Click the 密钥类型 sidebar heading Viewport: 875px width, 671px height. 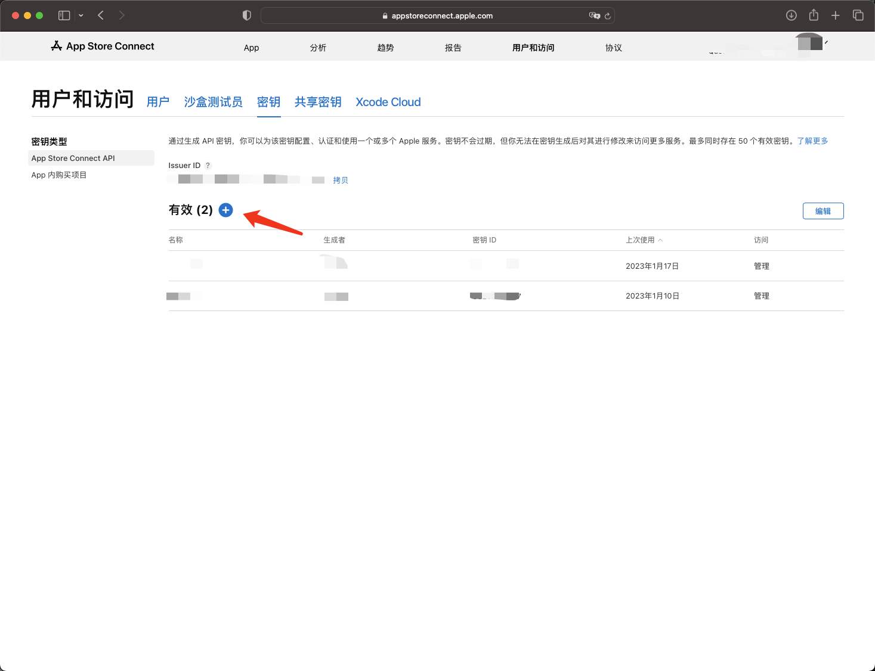pyautogui.click(x=49, y=141)
